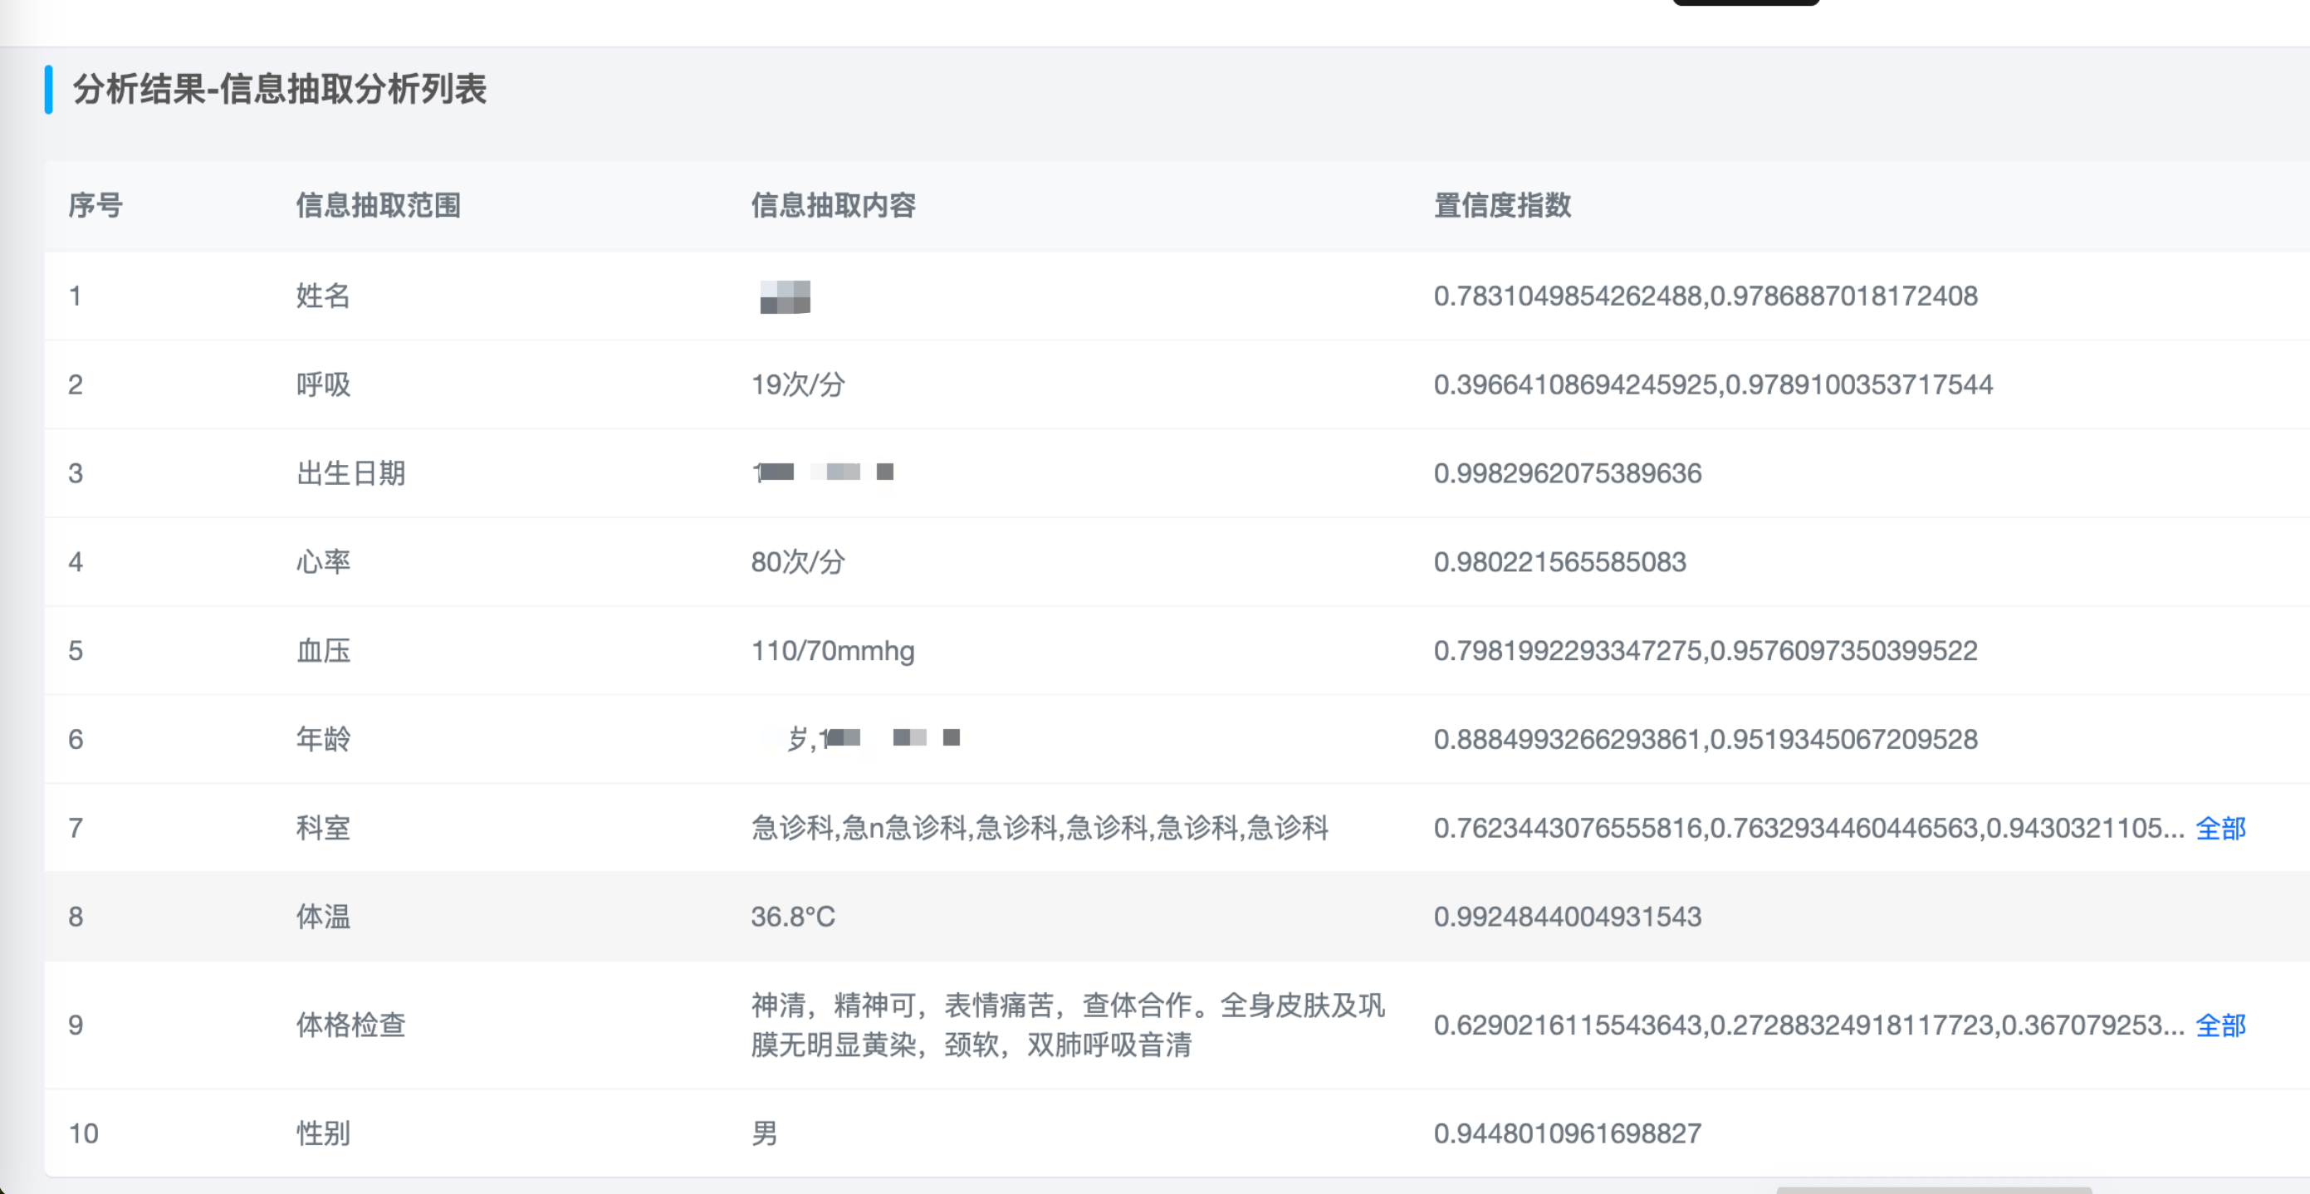Screen dimensions: 2310x1194
Task: Click the 80次/分 heart rate value
Action: 797,562
